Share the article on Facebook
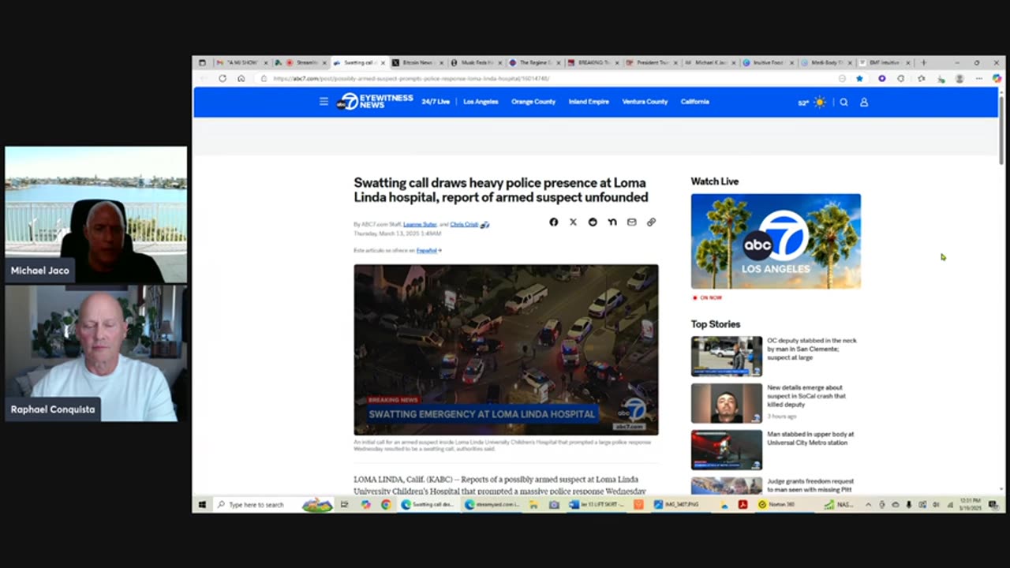Screen dimensions: 1010x568 554,222
